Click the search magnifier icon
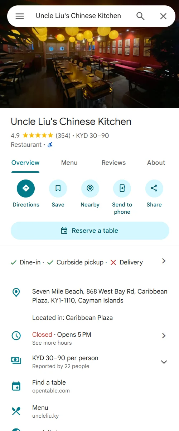The width and height of the screenshot is (179, 431). [140, 16]
